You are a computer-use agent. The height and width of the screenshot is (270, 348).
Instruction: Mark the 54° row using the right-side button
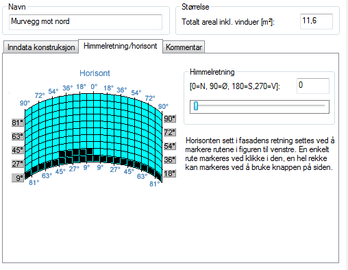tap(170, 146)
